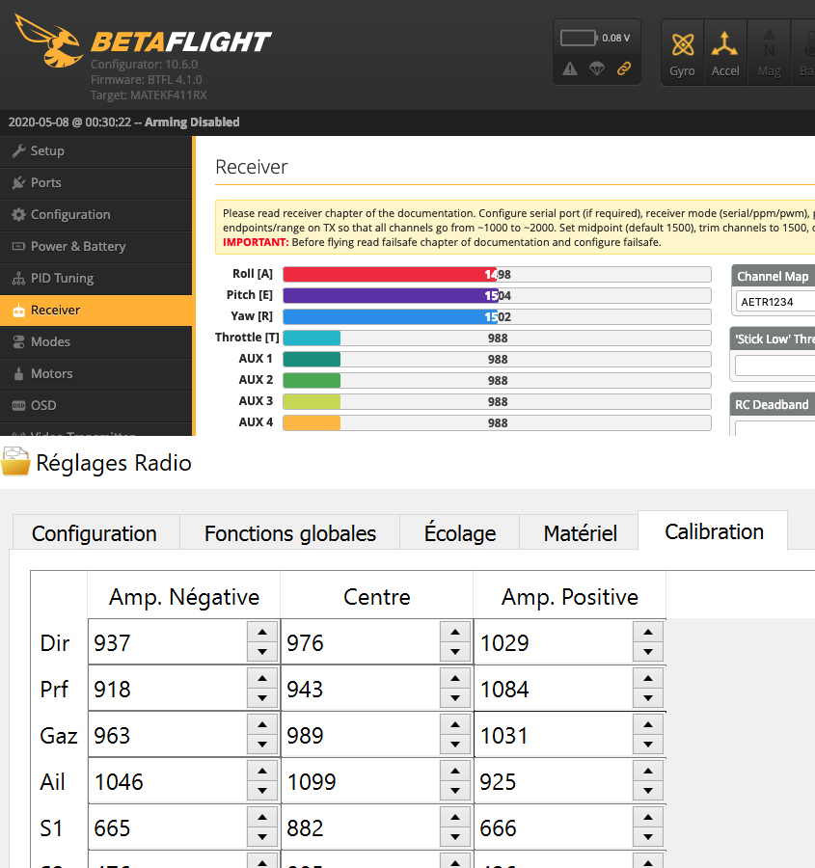
Task: Click the orange link status icon
Action: (624, 68)
